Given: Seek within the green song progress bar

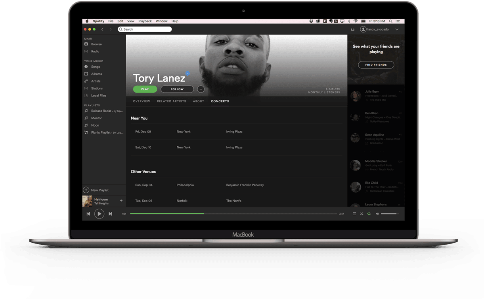Looking at the screenshot, I should coord(167,214).
